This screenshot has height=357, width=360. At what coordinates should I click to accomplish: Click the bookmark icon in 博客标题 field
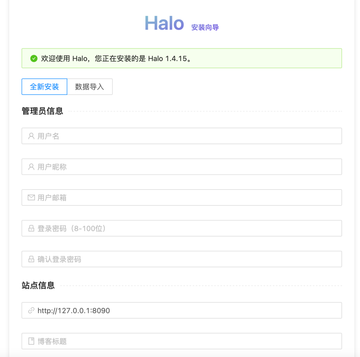click(31, 341)
